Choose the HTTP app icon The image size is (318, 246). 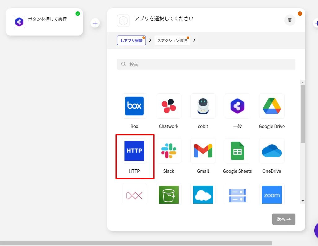(x=134, y=151)
